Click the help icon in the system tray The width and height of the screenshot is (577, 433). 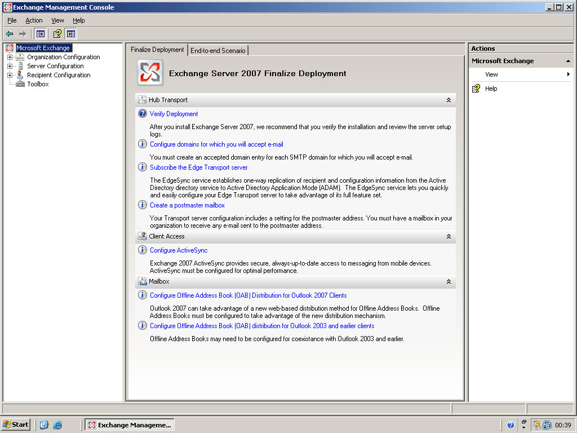tap(511, 425)
